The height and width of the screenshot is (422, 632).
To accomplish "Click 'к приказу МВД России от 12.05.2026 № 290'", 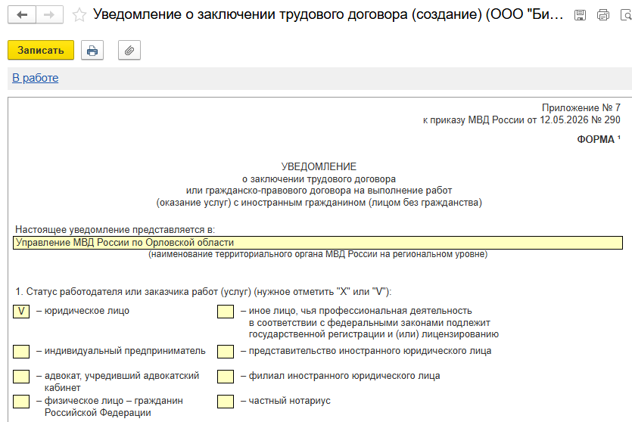I will (521, 119).
